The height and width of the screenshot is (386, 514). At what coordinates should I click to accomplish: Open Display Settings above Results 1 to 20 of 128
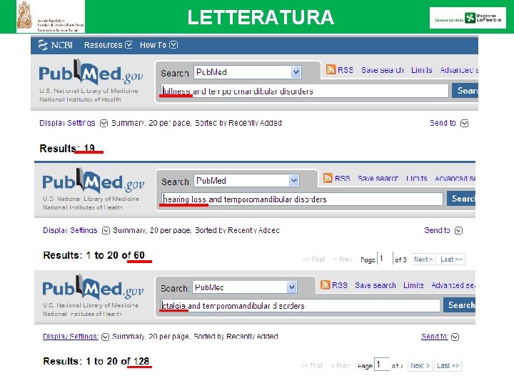click(x=71, y=337)
